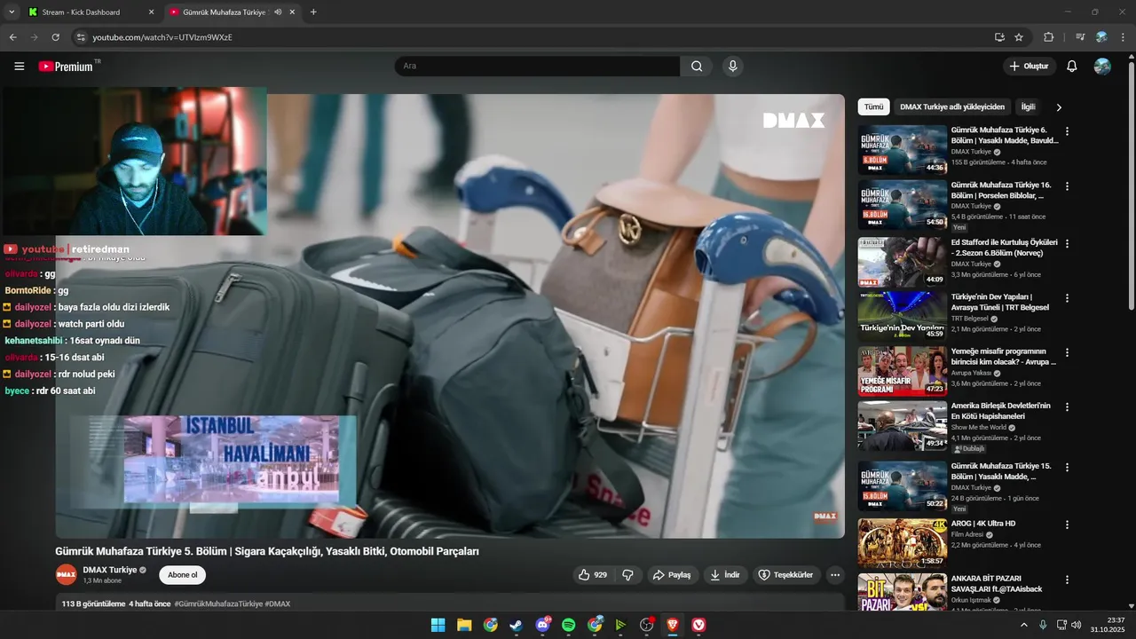Viewport: 1136px width, 639px height.
Task: Open Amerika Birleşik Devletleri'nin hapishaneleri thumbnail
Action: point(902,426)
